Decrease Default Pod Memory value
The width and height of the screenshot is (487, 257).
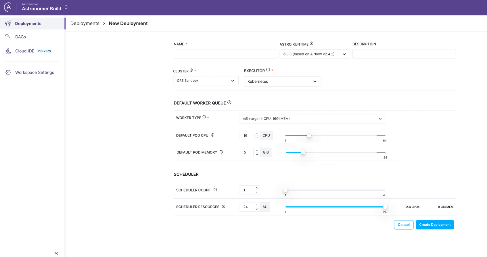[x=257, y=155]
